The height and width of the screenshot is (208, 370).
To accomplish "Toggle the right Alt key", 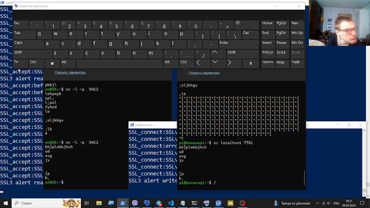I will coord(171,64).
